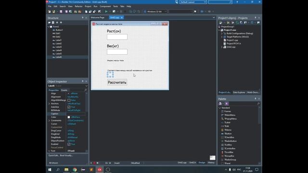Expand the Build Configurations node
Screen dimensions: 308x173
pyautogui.click(x=222, y=34)
